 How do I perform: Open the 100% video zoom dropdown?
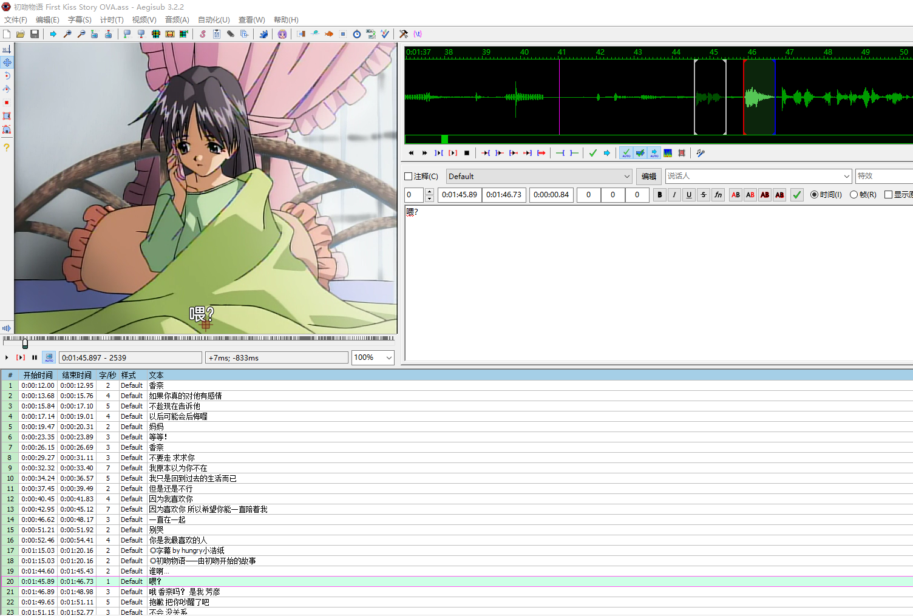pyautogui.click(x=373, y=357)
